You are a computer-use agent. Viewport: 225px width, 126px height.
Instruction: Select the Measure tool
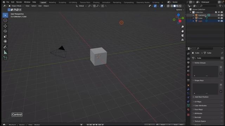pos(5,52)
